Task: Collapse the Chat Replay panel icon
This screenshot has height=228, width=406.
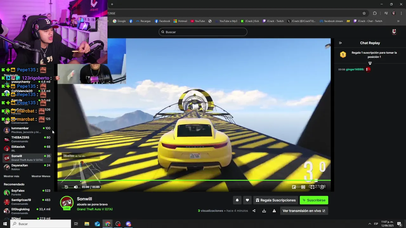Action: 340,43
